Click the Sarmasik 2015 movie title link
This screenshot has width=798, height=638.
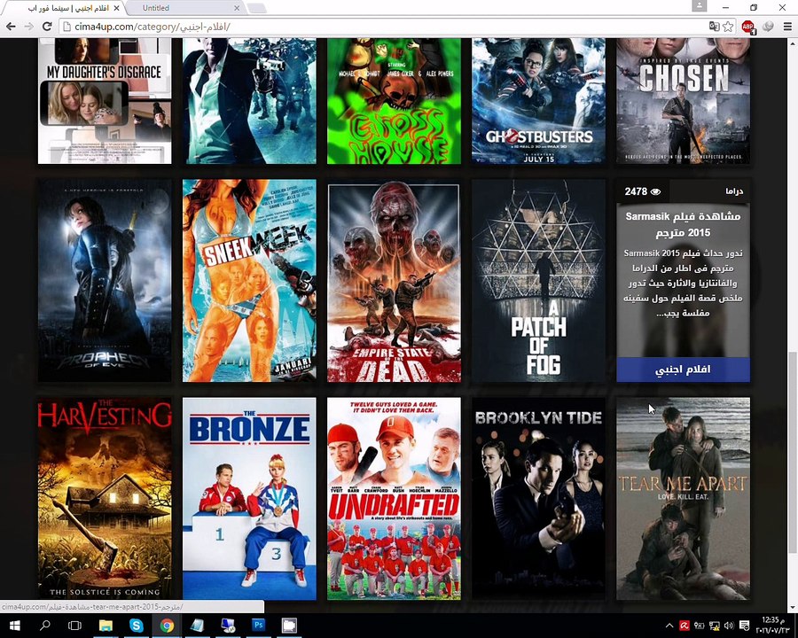(x=683, y=224)
